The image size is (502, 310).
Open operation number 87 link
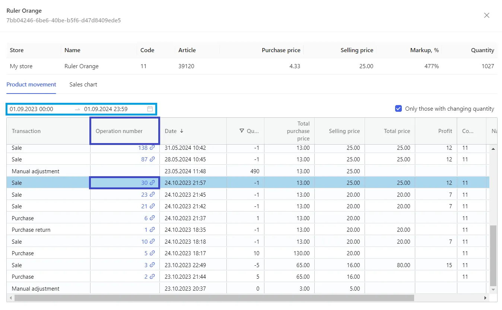[x=144, y=159]
